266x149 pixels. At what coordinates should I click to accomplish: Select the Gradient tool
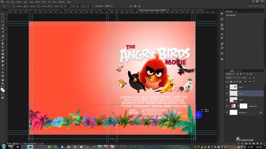[x=2, y=54]
